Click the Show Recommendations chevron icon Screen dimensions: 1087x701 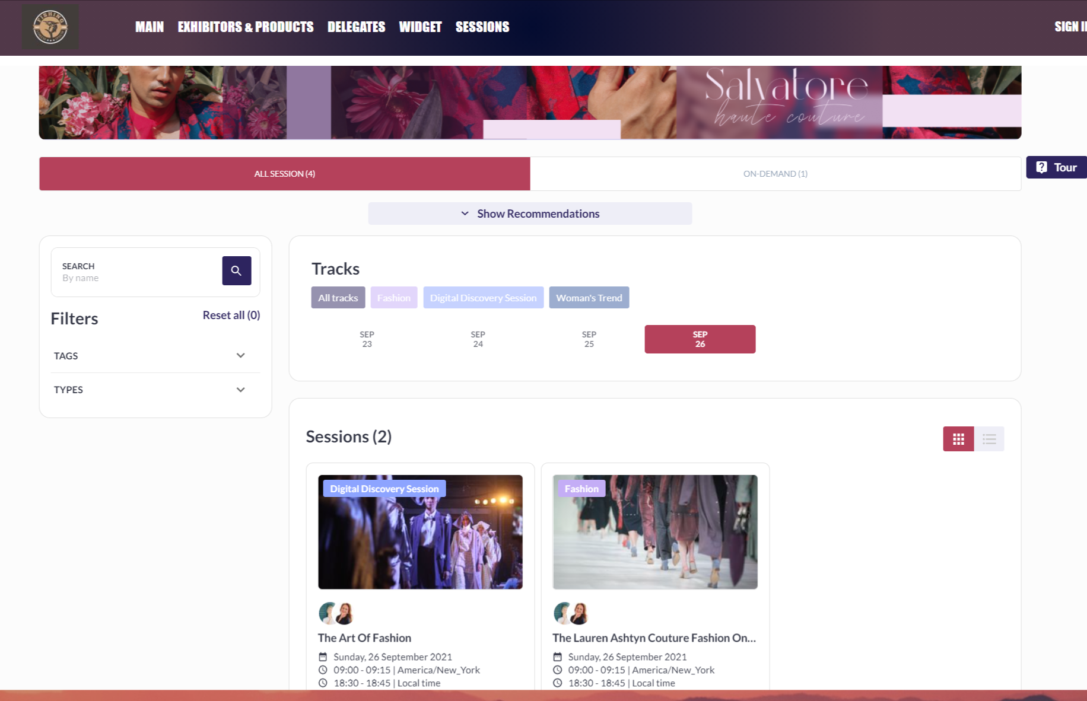(465, 214)
